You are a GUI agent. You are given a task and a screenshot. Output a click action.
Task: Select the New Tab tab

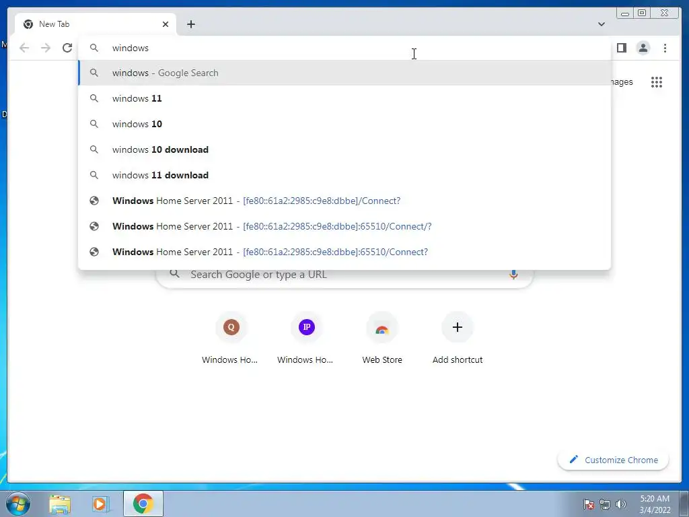pos(96,24)
